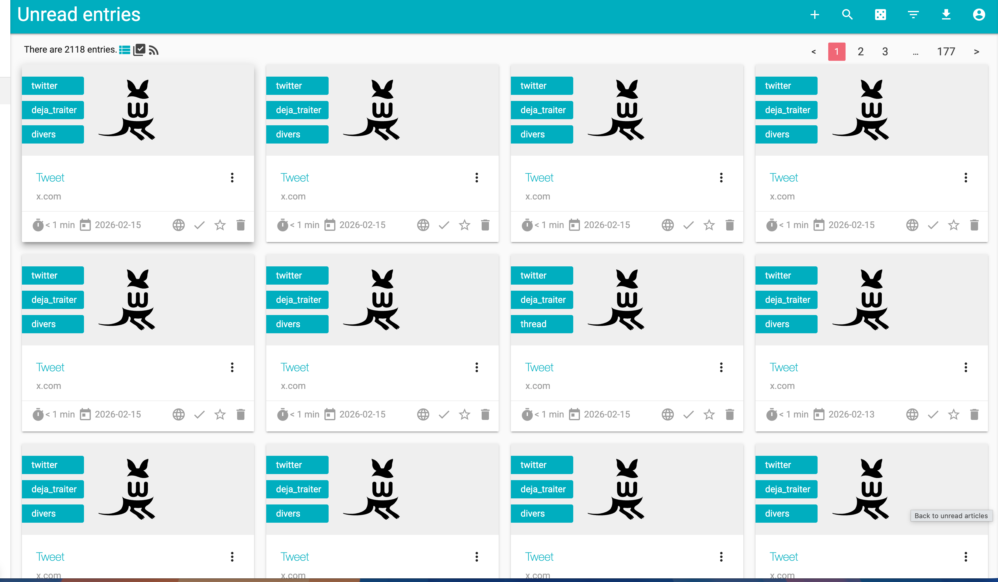Go to pagination page 2

860,52
